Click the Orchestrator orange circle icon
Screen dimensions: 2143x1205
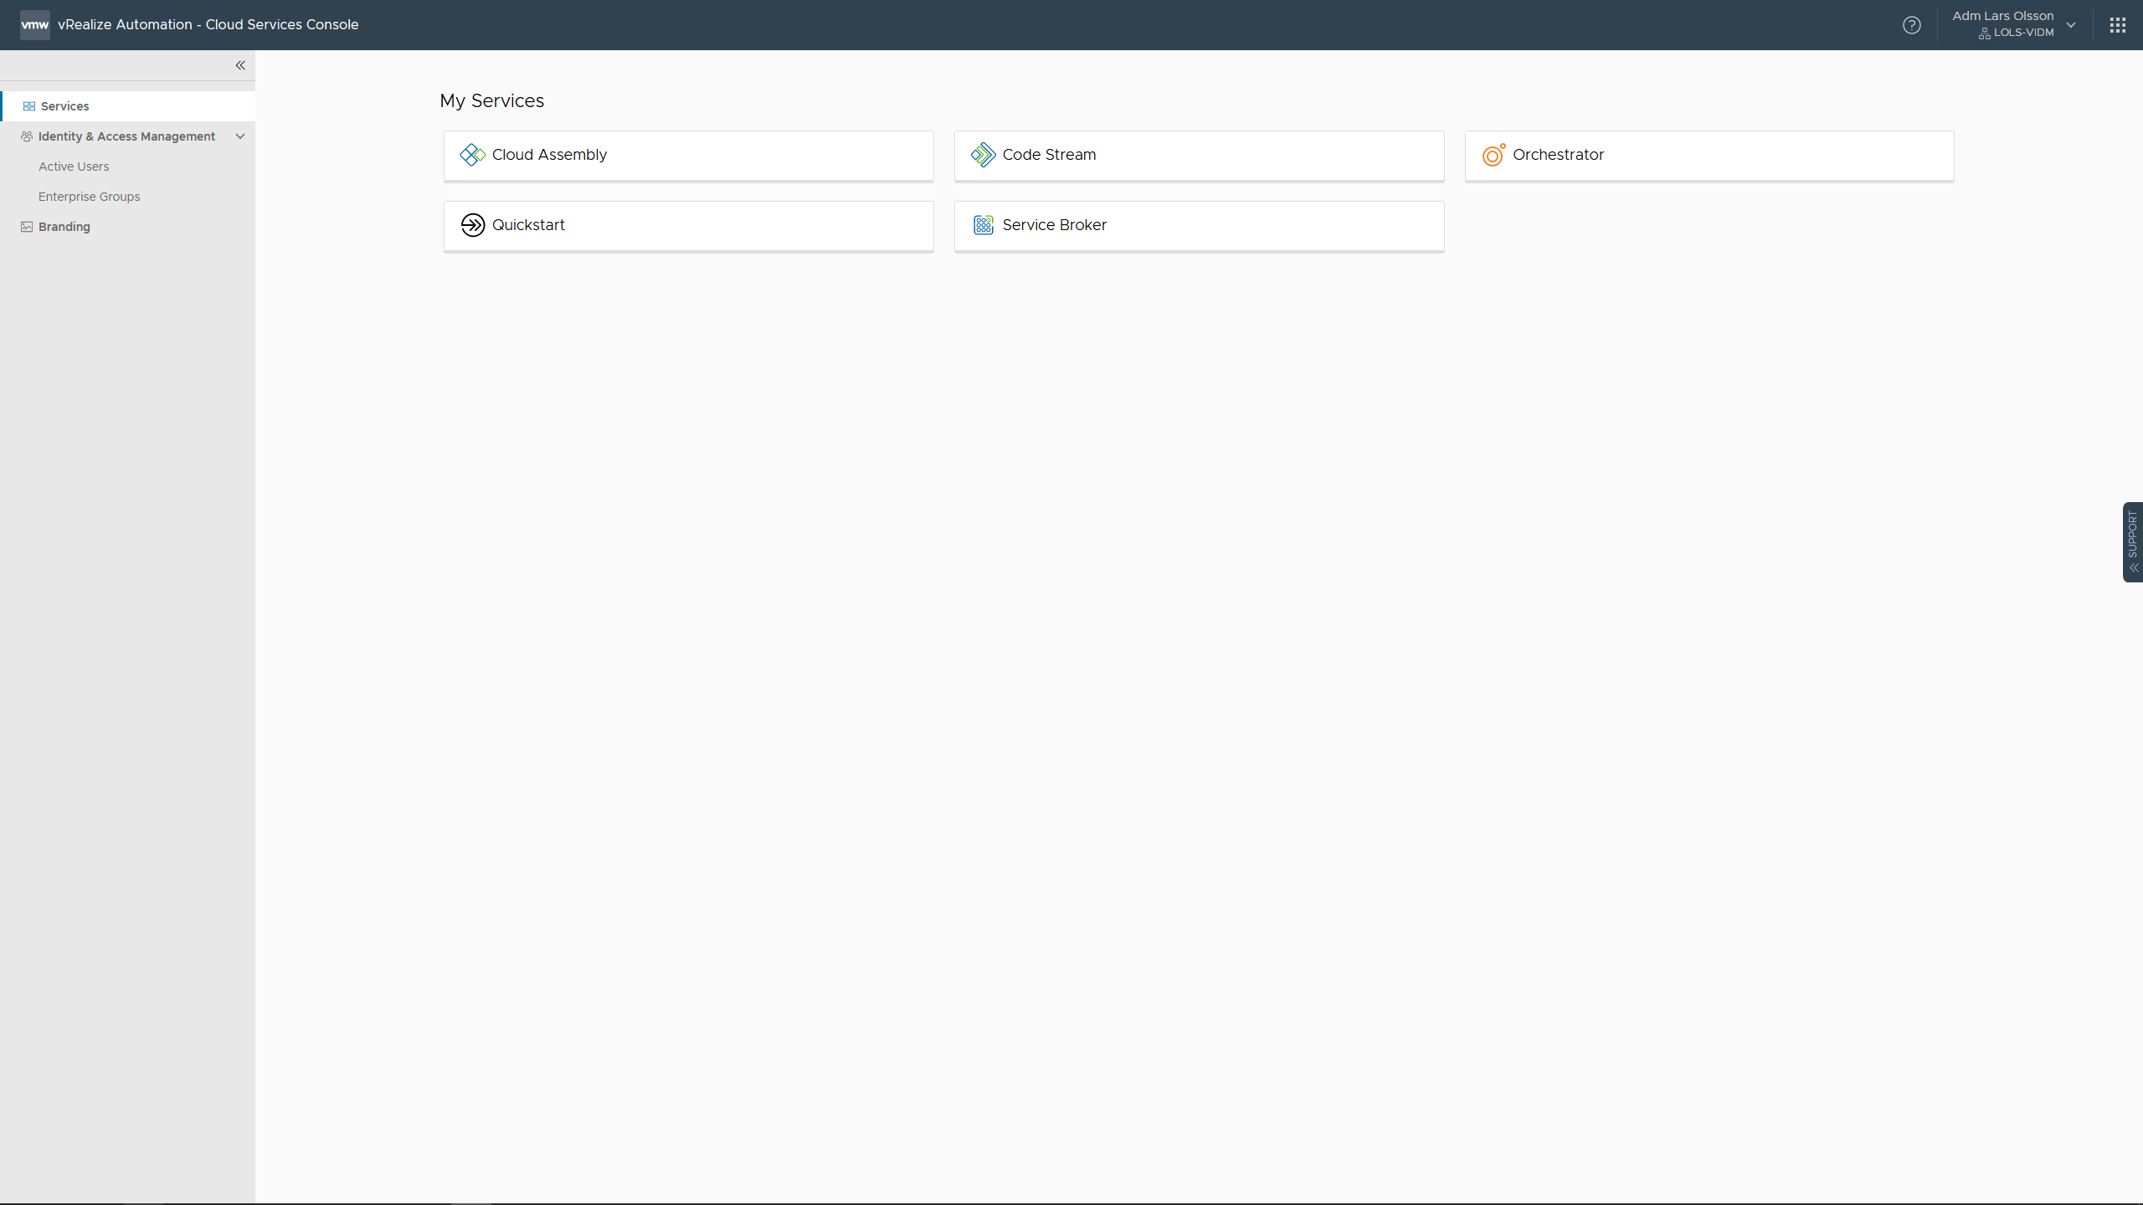coord(1493,155)
